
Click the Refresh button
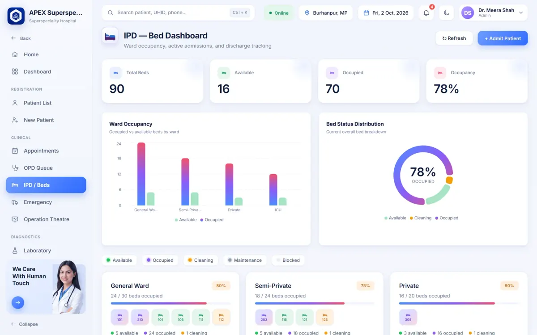(454, 38)
